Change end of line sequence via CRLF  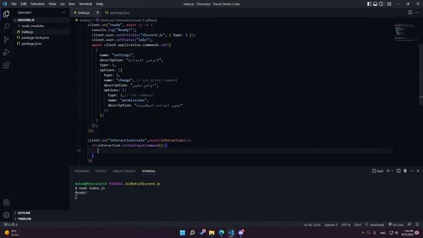(358, 225)
